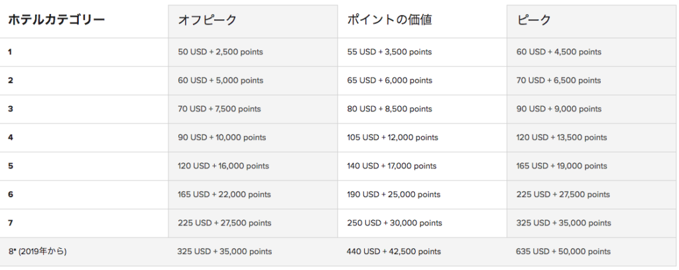
Task: Click the 65 USD + 6,000 points cell
Action: pos(389,81)
